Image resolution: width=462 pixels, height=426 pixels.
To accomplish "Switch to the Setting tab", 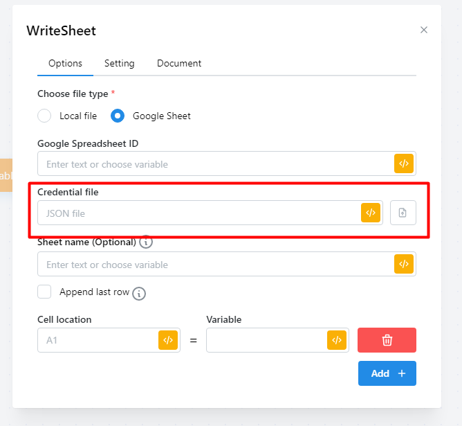I will (x=119, y=63).
